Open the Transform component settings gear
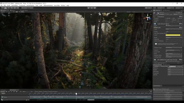 tap(182, 17)
